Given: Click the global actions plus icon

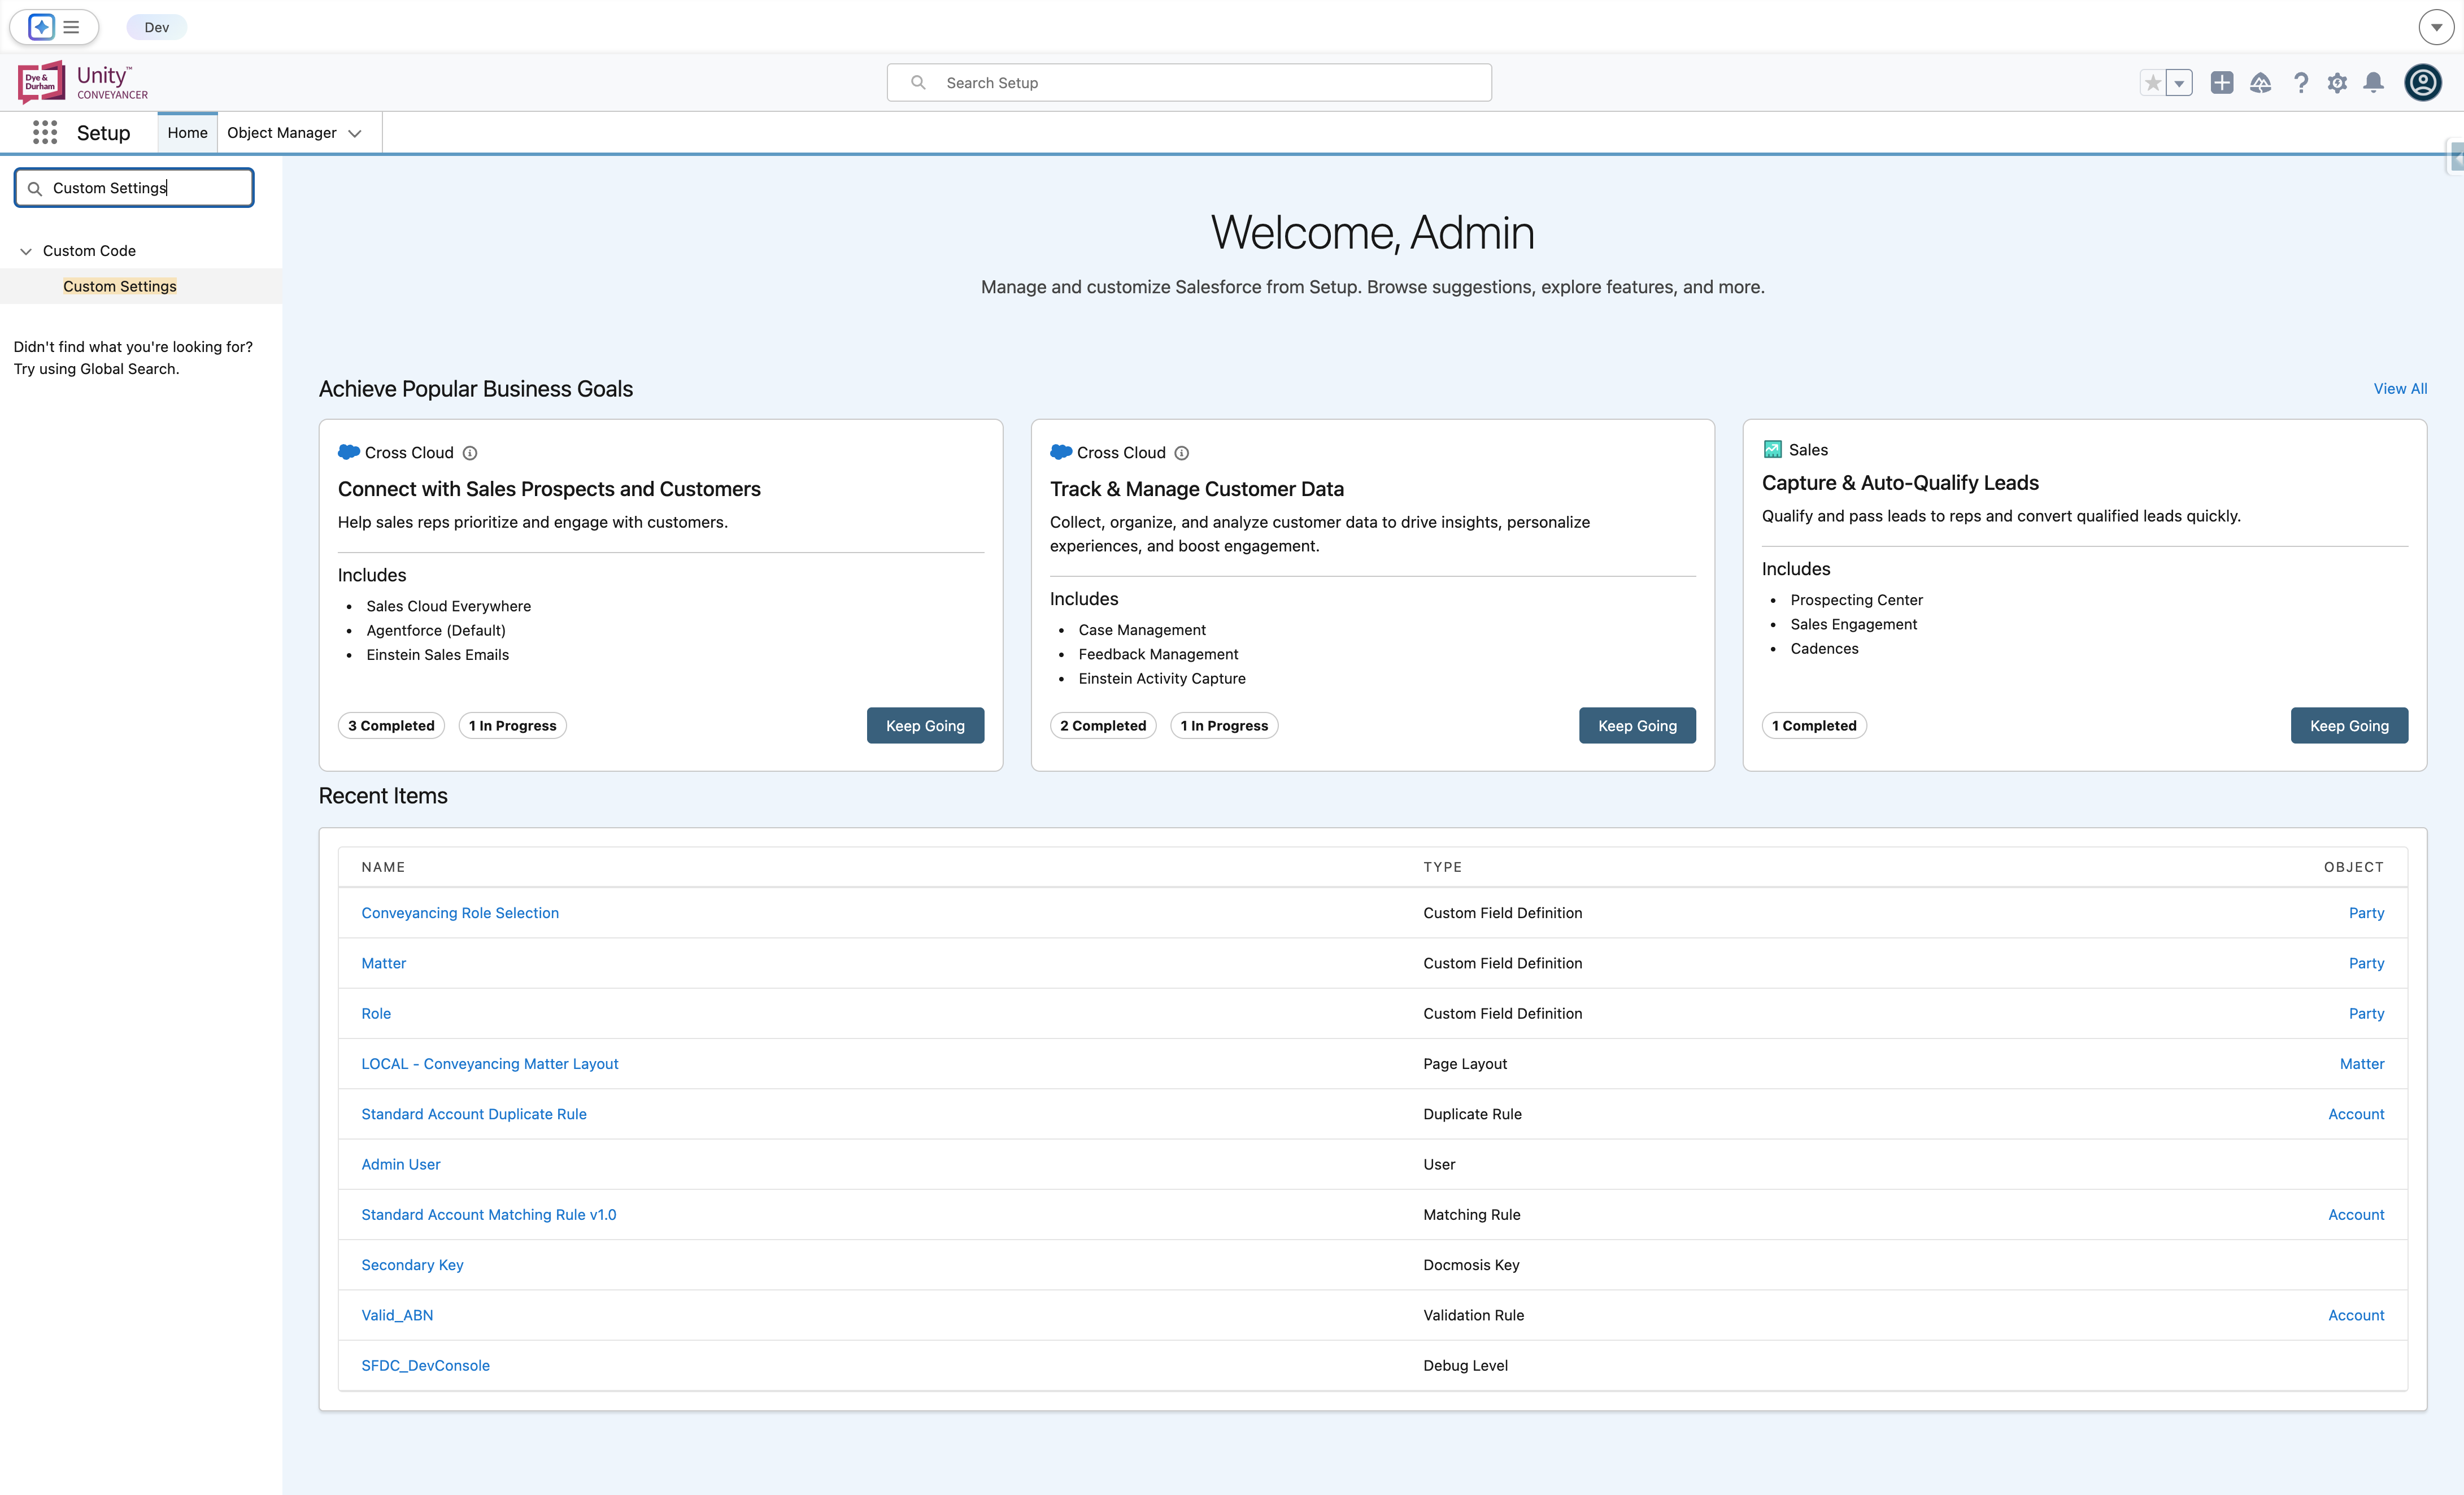Looking at the screenshot, I should click(x=2222, y=83).
